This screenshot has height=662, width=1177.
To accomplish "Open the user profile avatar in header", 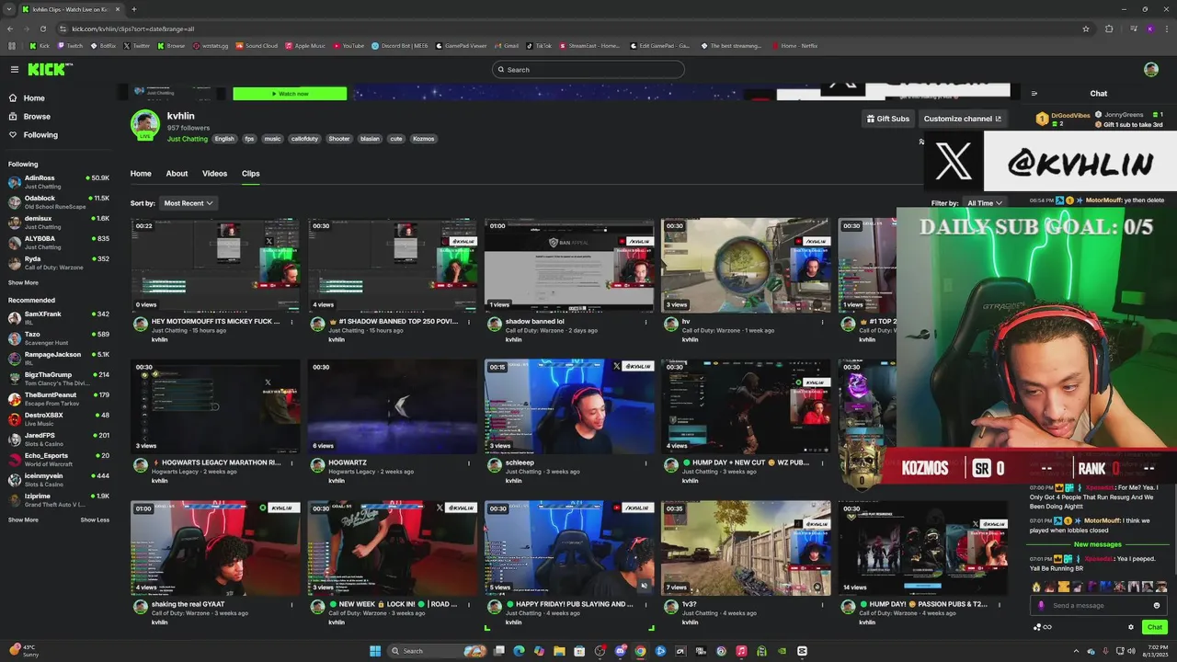I will tap(1151, 70).
